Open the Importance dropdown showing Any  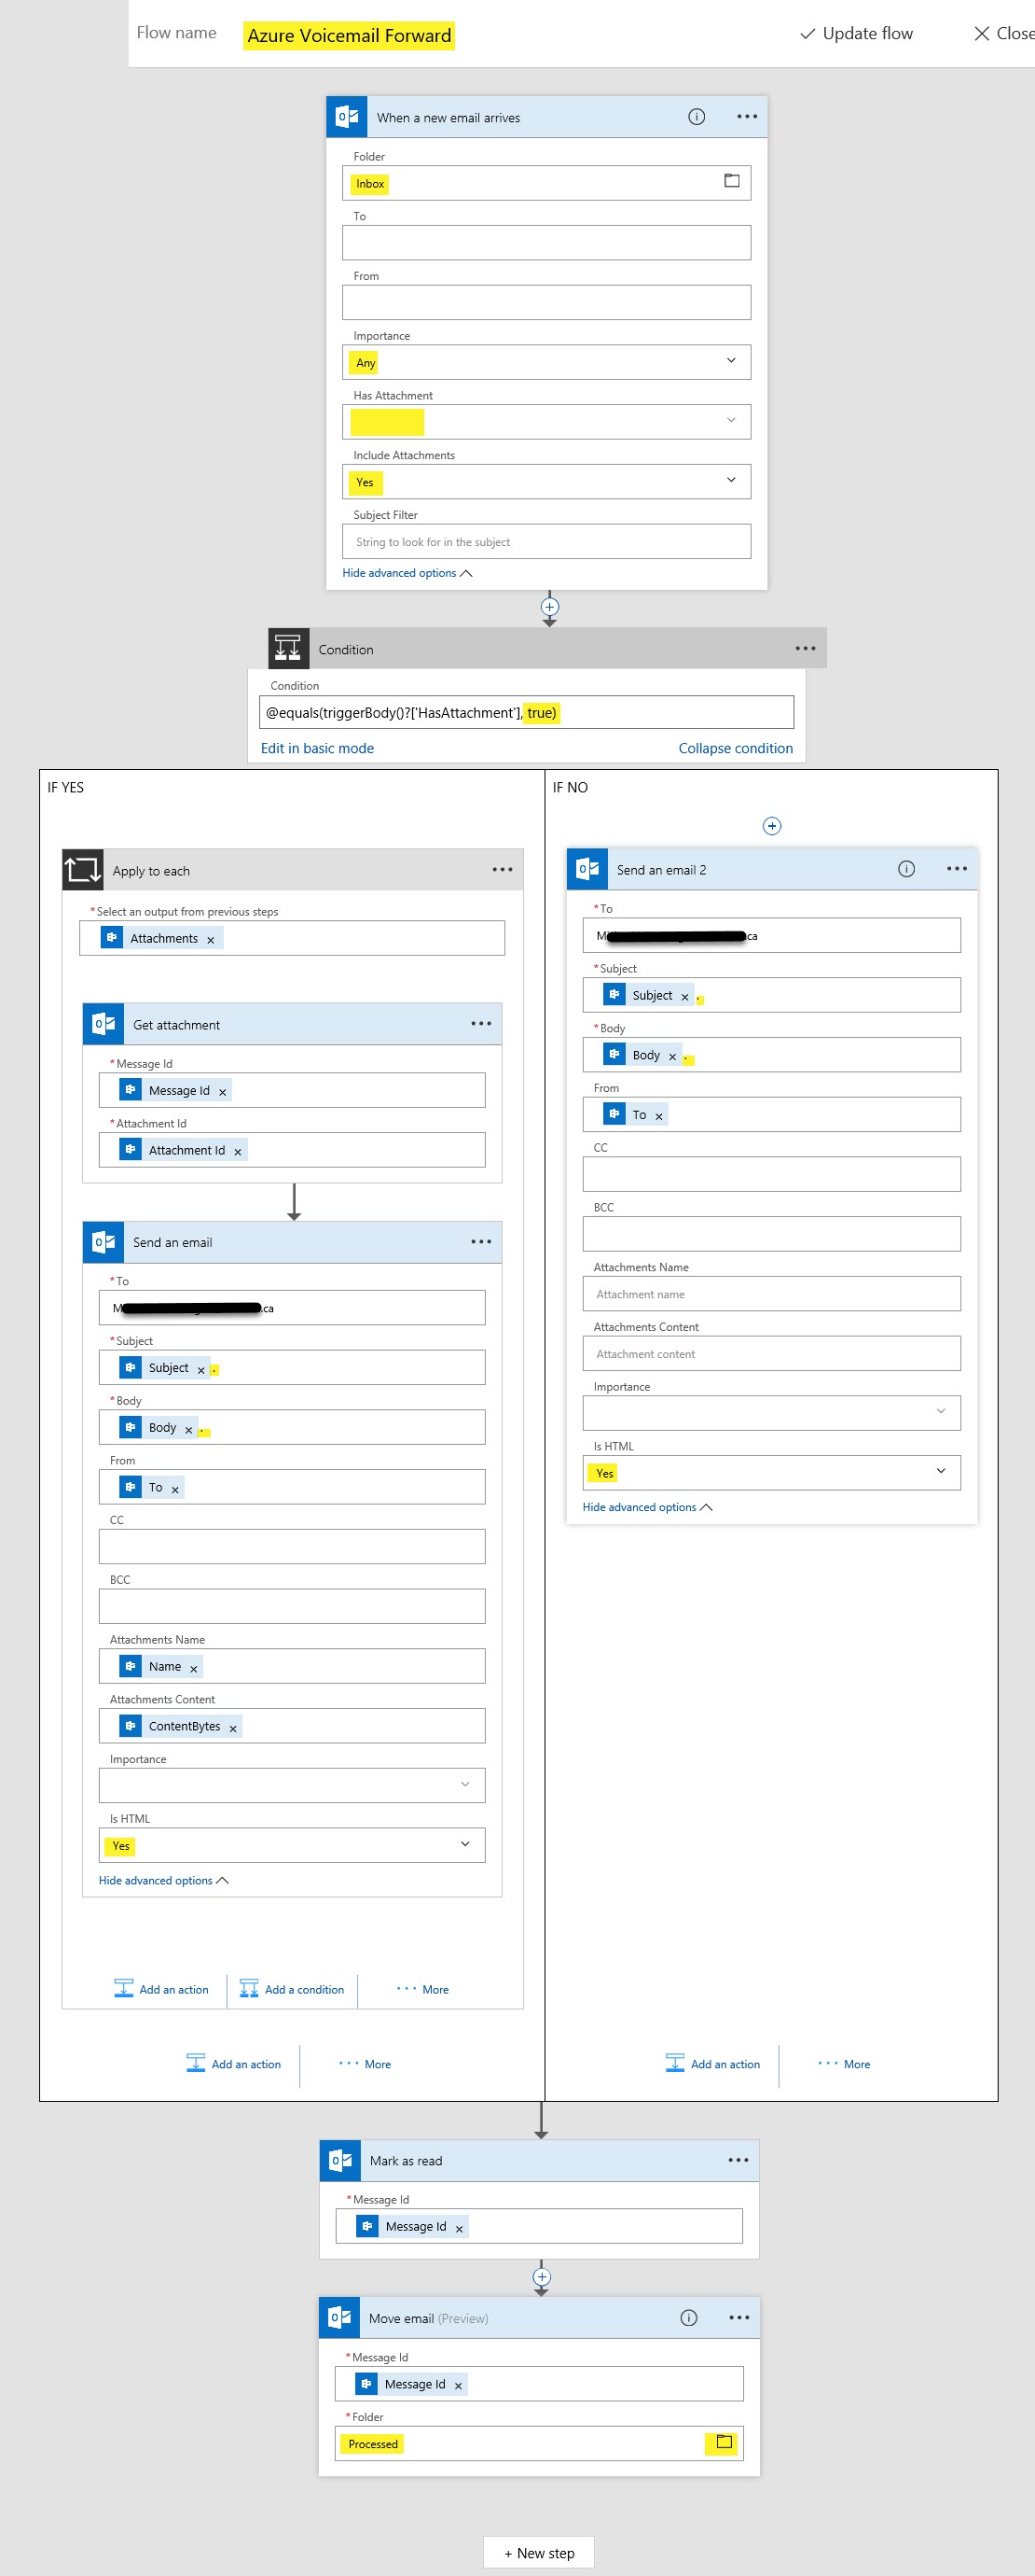(x=546, y=362)
